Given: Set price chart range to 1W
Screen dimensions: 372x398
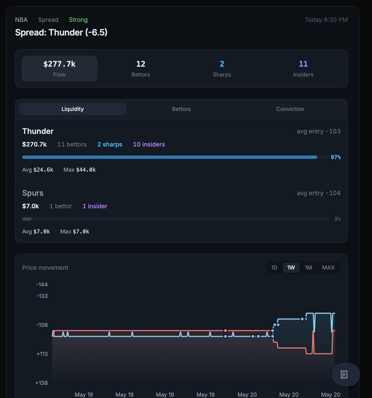Looking at the screenshot, I should tap(291, 268).
